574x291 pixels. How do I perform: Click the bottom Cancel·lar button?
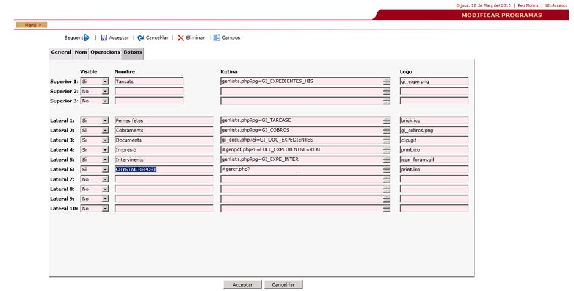point(283,285)
